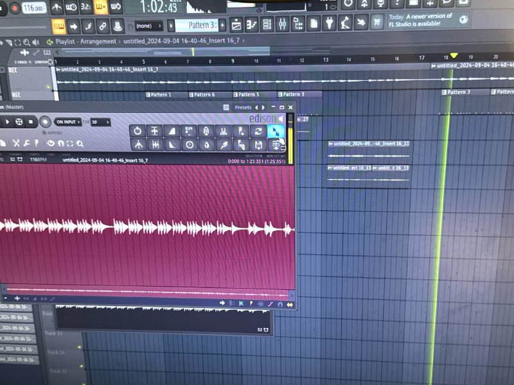Open the Edison equalizer tool

click(x=224, y=131)
